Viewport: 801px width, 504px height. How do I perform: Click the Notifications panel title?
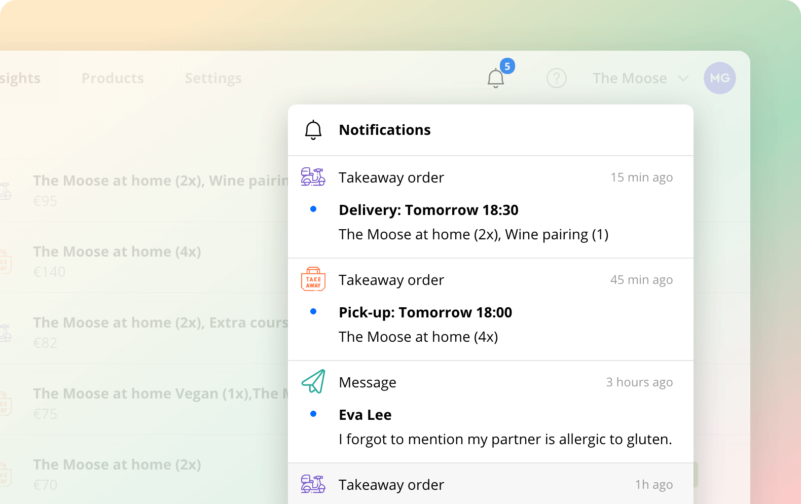(x=385, y=130)
